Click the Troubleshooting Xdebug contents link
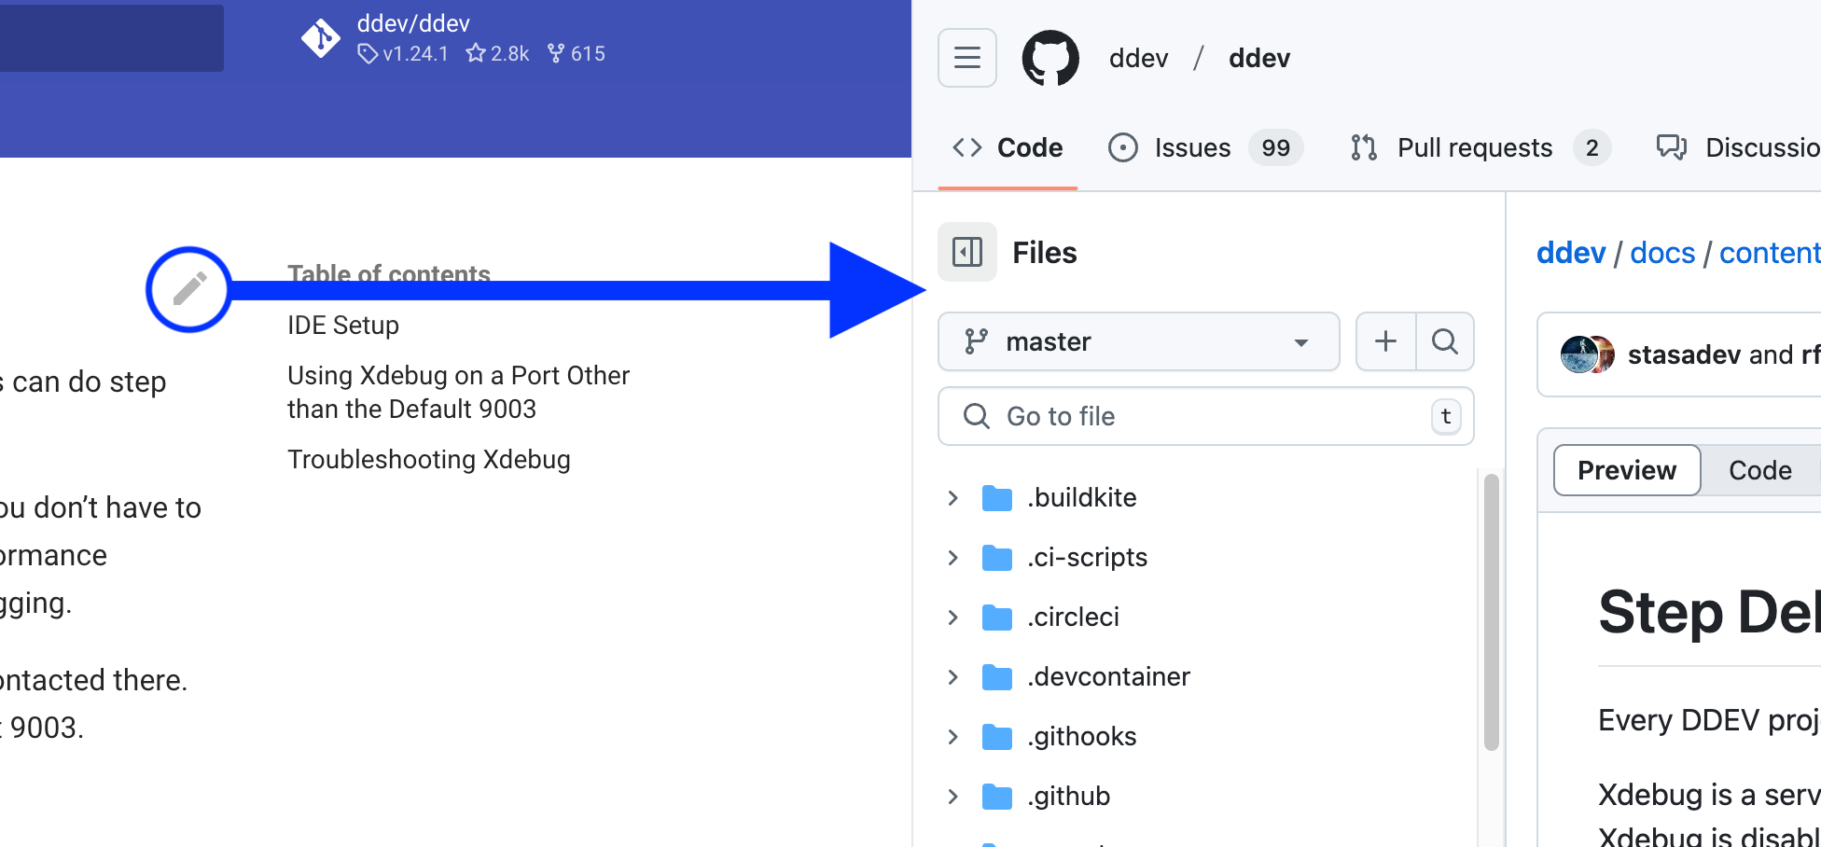The height and width of the screenshot is (847, 1821). coord(429,459)
